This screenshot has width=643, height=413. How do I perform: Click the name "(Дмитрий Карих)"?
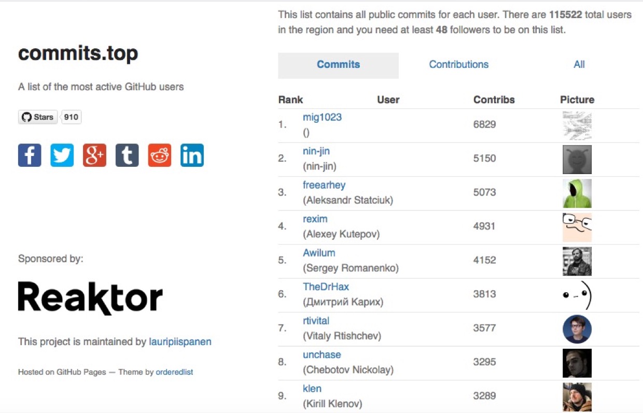343,302
